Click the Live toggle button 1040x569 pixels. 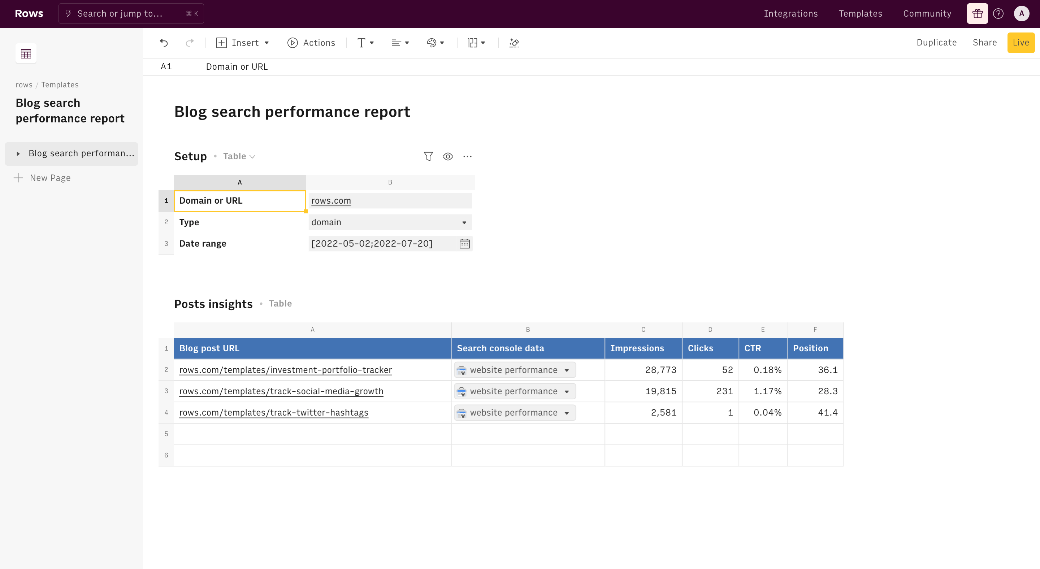pos(1020,43)
